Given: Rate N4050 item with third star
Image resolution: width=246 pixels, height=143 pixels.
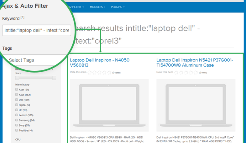Looking at the screenshot, I should [99, 73].
